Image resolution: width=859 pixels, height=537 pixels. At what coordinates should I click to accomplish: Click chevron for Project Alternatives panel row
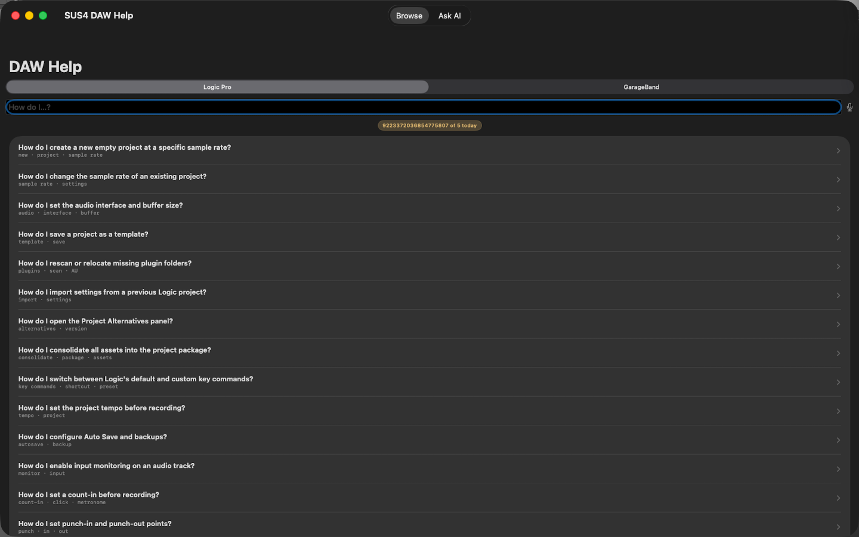pyautogui.click(x=838, y=325)
